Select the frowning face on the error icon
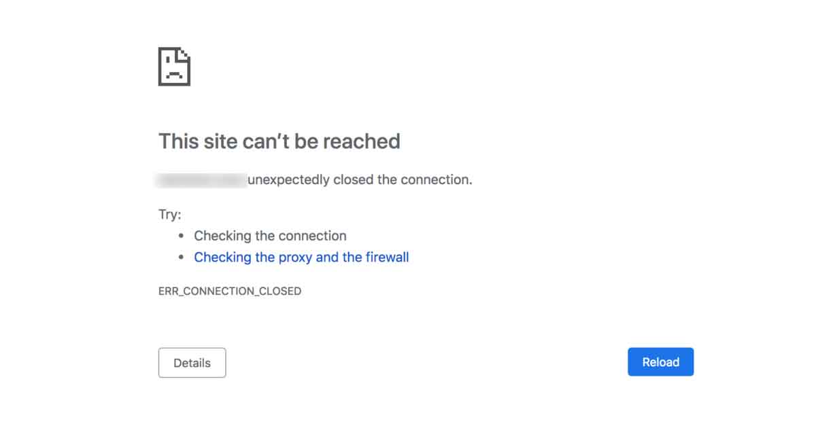The height and width of the screenshot is (428, 816). (174, 73)
